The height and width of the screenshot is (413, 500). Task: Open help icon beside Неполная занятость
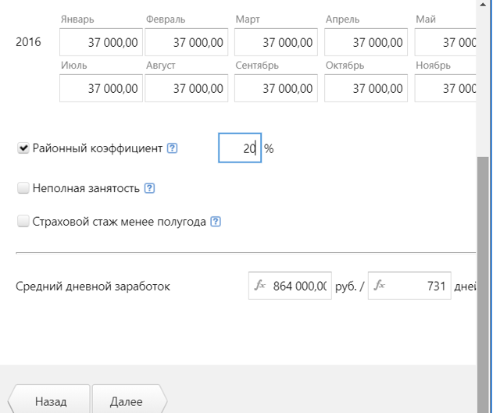pos(149,188)
